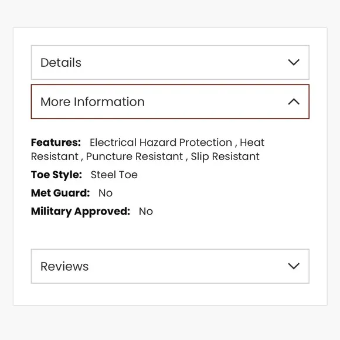Click the down chevron in Details row
Viewport: 340px width, 340px height.
click(294, 62)
